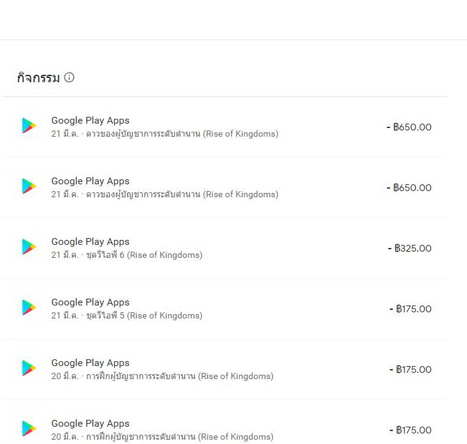467x444 pixels.
Task: Select Google Play icon for ชุดวีไอพี 5 purchase
Action: point(29,308)
